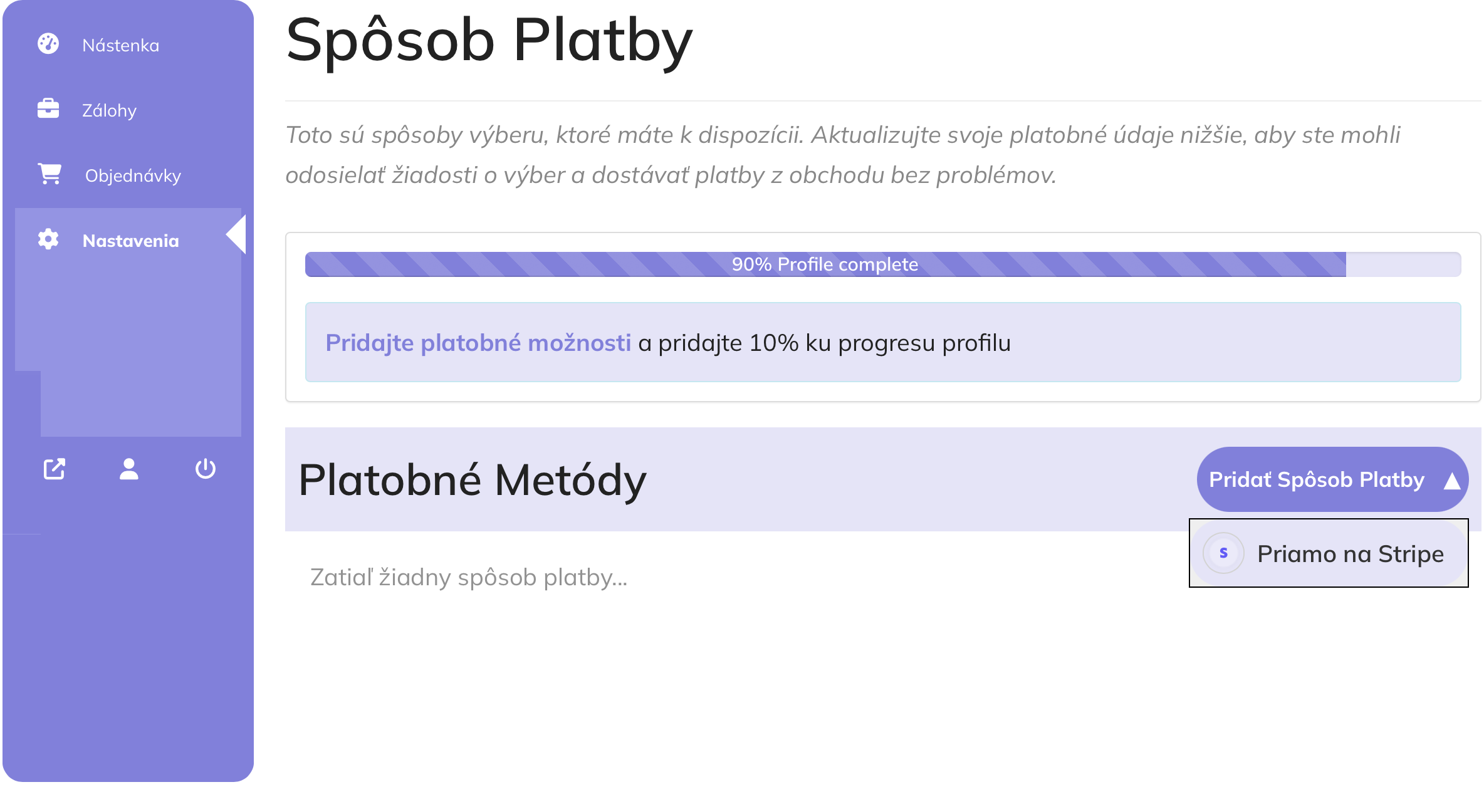Click the Zatiaľ žiadny spôsob platby text
The image size is (1484, 787).
tap(469, 578)
